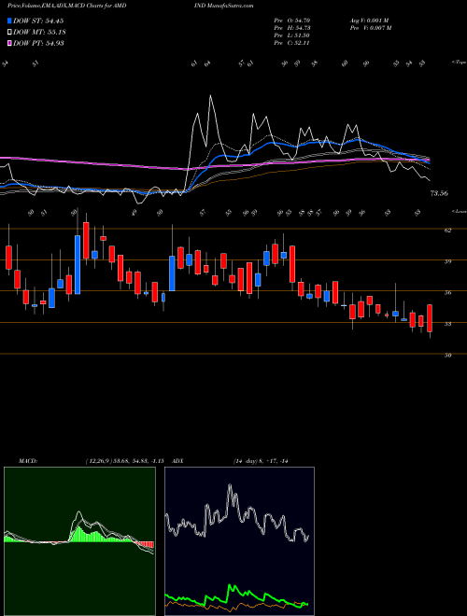Image resolution: width=467 pixels, height=616 pixels.
Task: Click the 'Pre L' low value
Action: click(x=292, y=35)
